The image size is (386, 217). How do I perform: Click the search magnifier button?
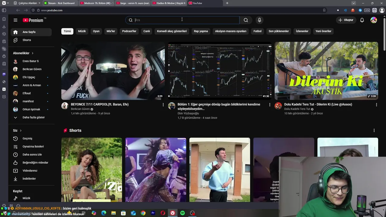pos(246,20)
